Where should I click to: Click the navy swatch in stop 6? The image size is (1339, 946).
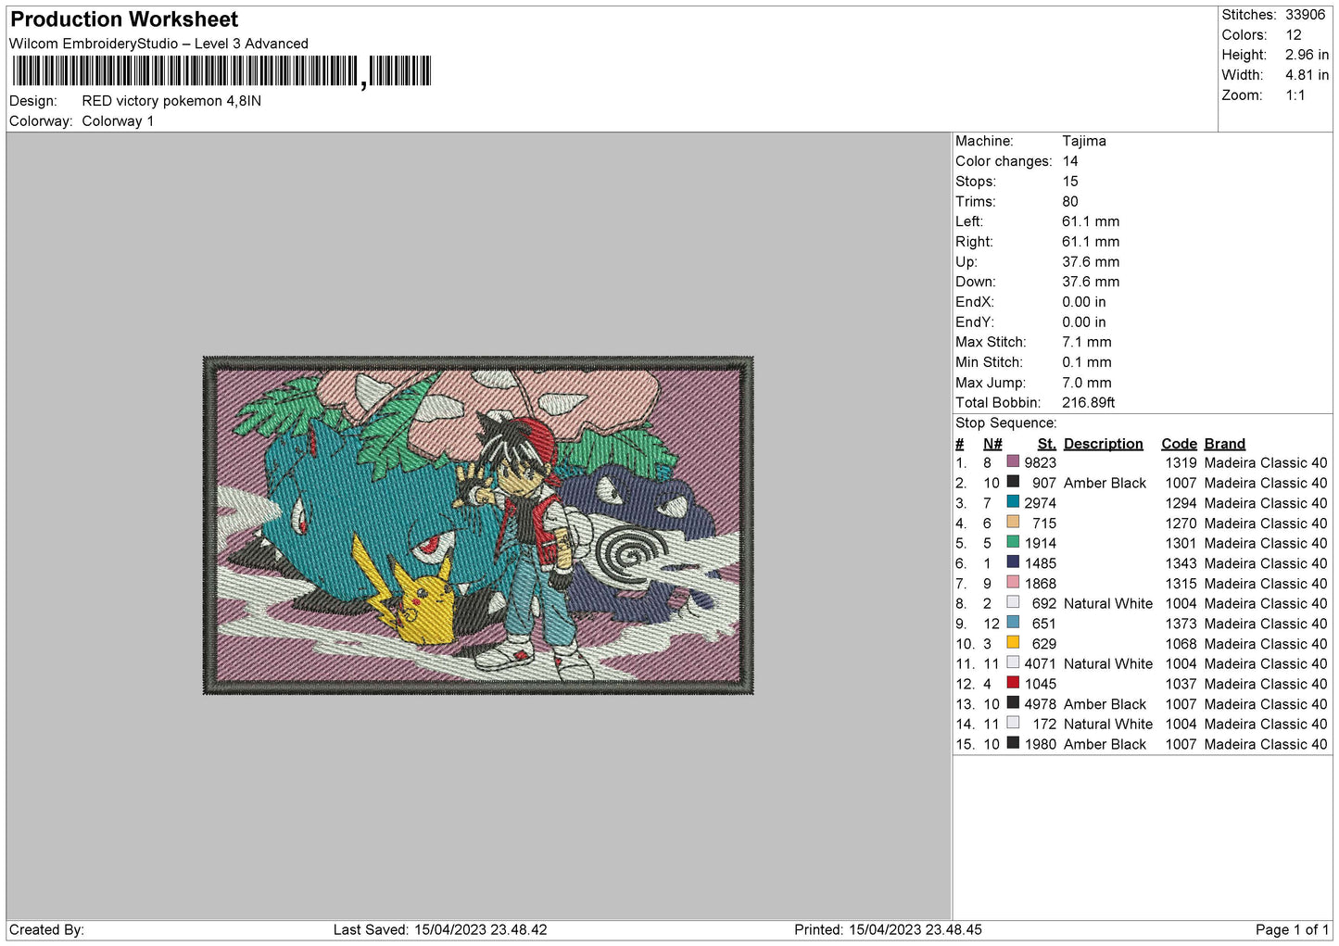1013,562
